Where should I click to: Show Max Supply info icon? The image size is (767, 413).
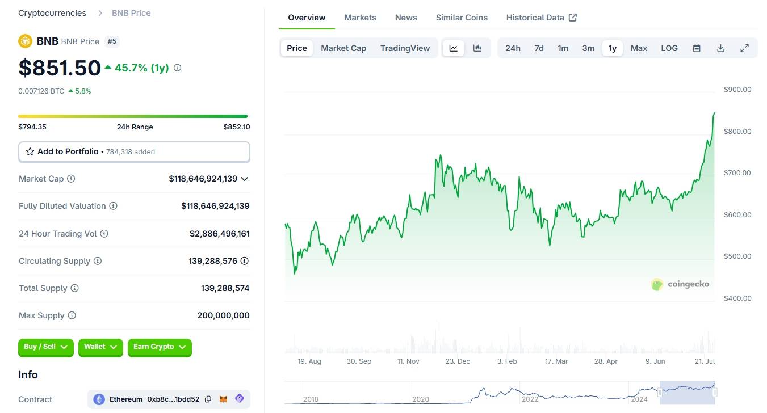pos(72,315)
